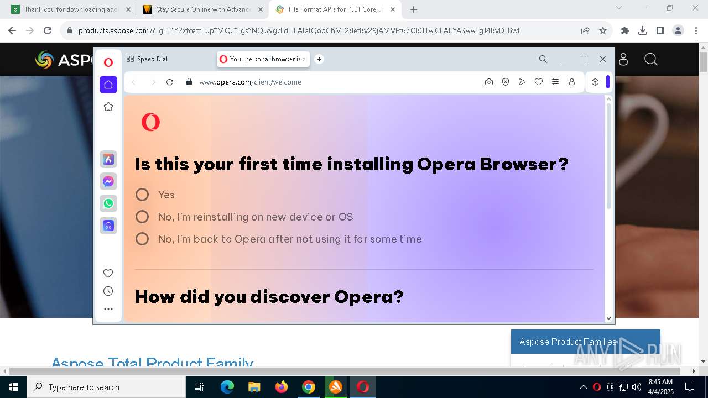Open File Explorer from the taskbar
This screenshot has height=398, width=708.
(x=254, y=387)
